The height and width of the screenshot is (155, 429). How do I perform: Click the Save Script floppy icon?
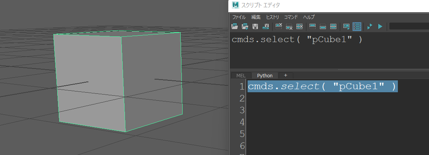(255, 26)
